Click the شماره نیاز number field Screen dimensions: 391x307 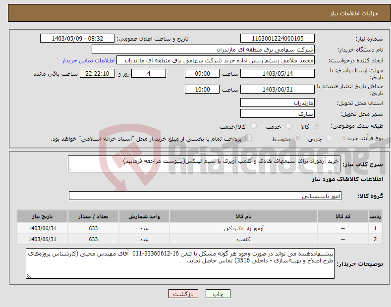[x=278, y=39]
